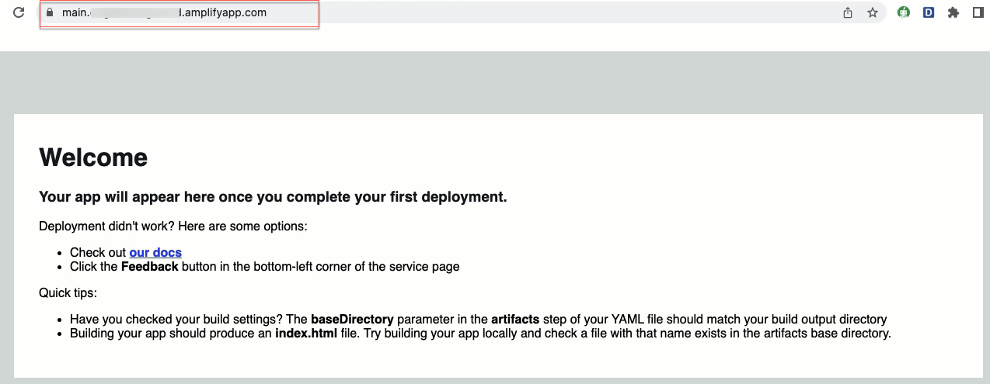The width and height of the screenshot is (990, 384).
Task: Click the bold baseDirectory term
Action: (352, 319)
